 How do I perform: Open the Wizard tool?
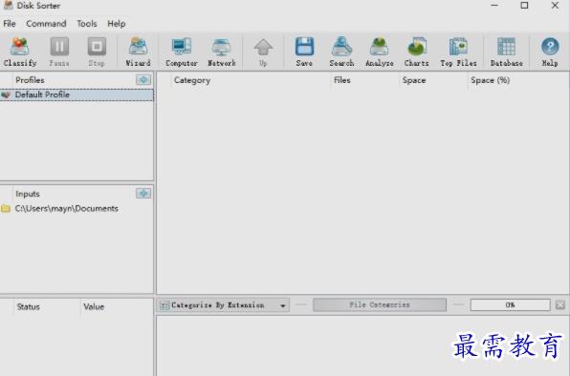click(138, 52)
